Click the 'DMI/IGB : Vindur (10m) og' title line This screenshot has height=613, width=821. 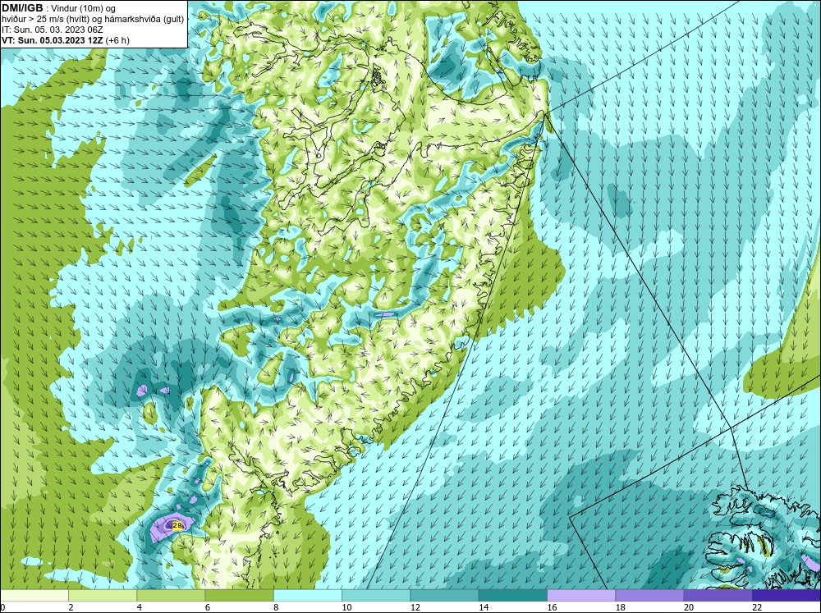[x=59, y=8]
